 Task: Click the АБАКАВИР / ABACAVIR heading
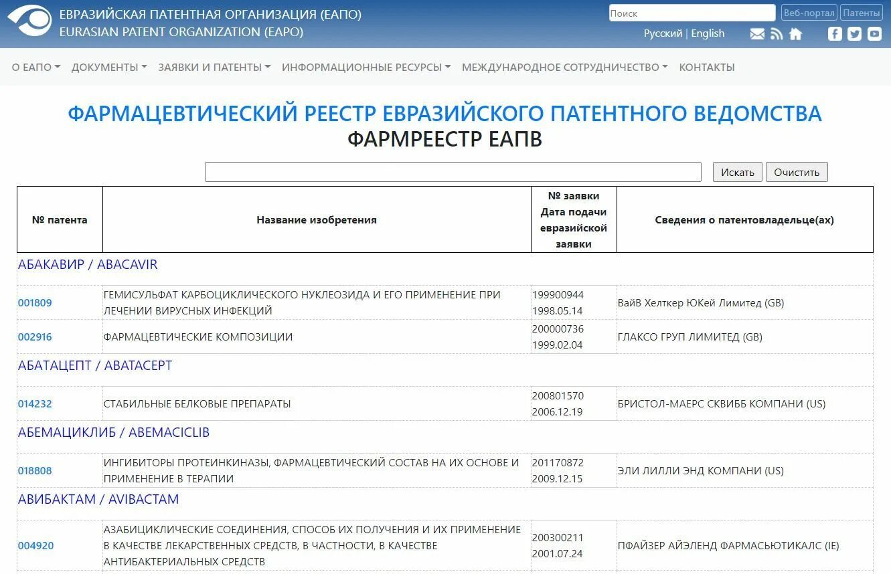pos(88,264)
